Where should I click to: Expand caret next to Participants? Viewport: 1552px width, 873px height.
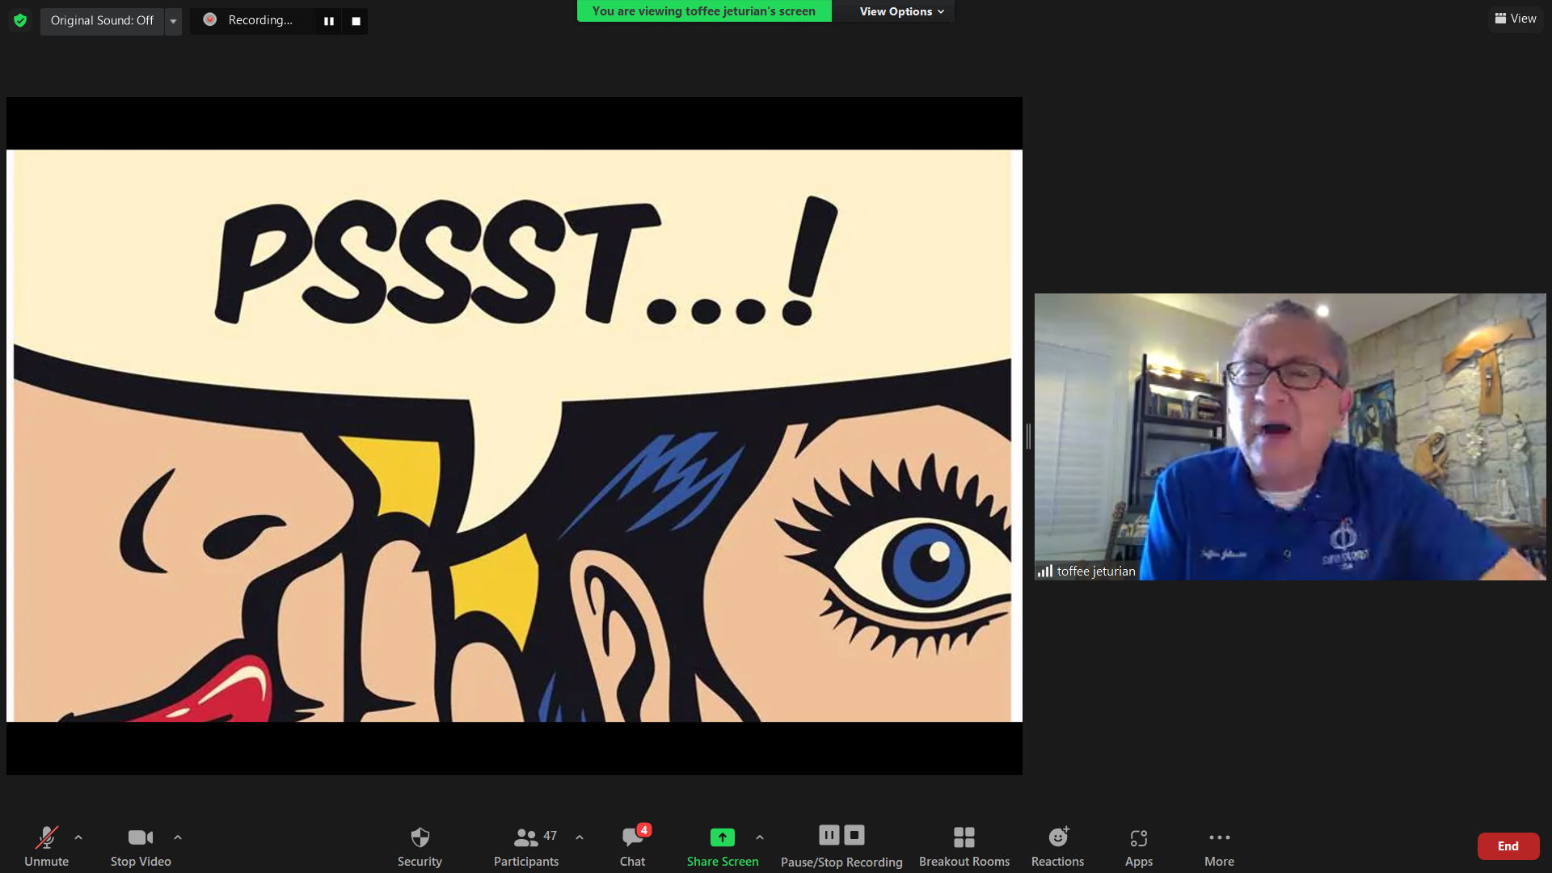click(580, 837)
